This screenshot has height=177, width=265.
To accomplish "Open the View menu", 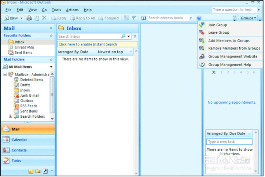I will click(x=32, y=10).
